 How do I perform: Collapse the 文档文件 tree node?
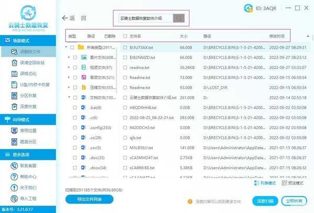click(70, 97)
